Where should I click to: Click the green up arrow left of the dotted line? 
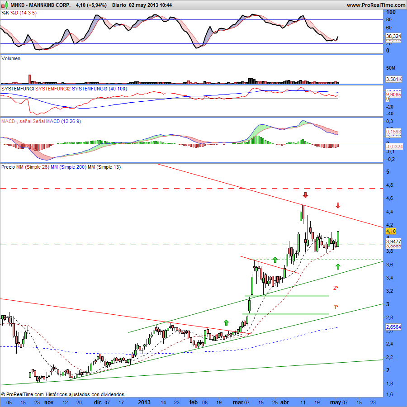pos(274,260)
